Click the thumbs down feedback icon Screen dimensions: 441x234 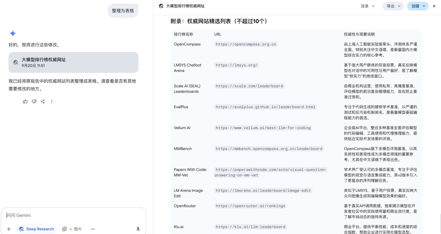click(34, 102)
